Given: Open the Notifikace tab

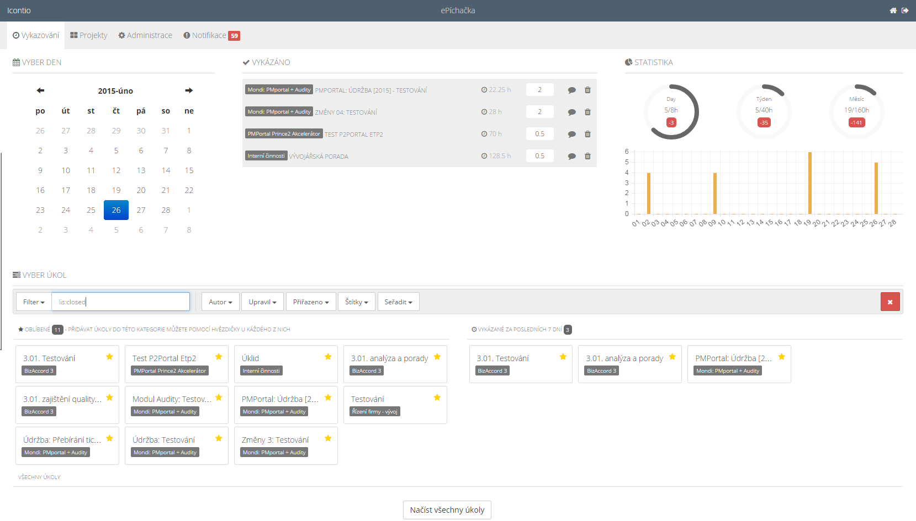Looking at the screenshot, I should click(x=211, y=35).
